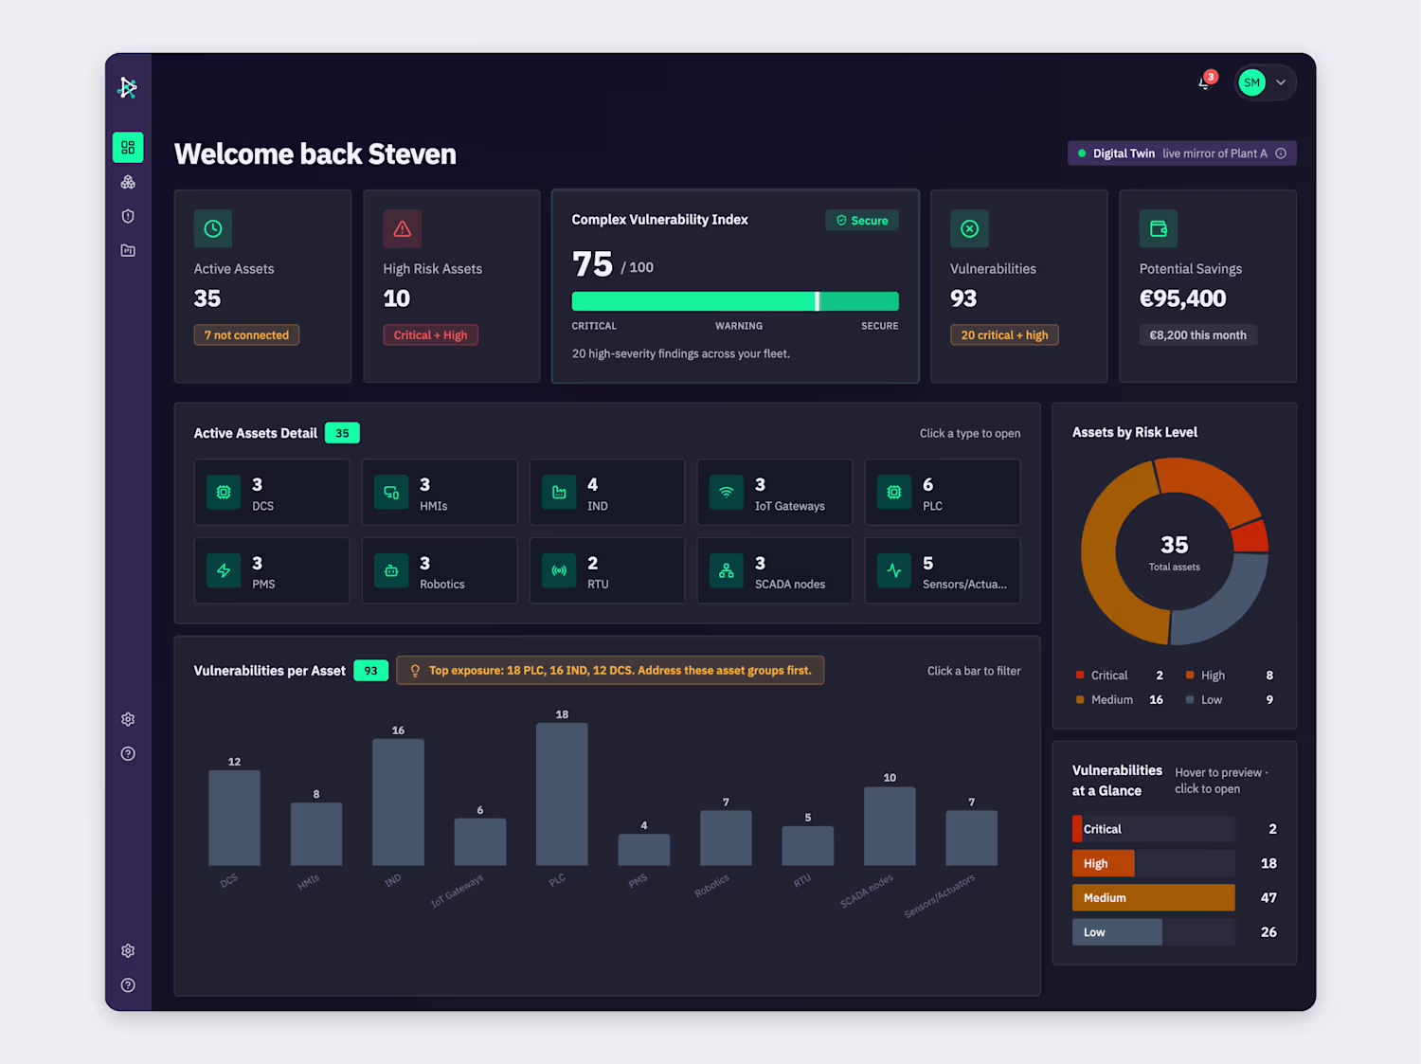Click the RTU radio signal icon
Image resolution: width=1421 pixels, height=1064 pixels.
[x=559, y=570]
